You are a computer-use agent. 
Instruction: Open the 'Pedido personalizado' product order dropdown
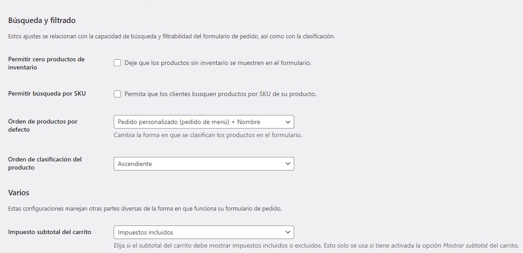point(199,122)
